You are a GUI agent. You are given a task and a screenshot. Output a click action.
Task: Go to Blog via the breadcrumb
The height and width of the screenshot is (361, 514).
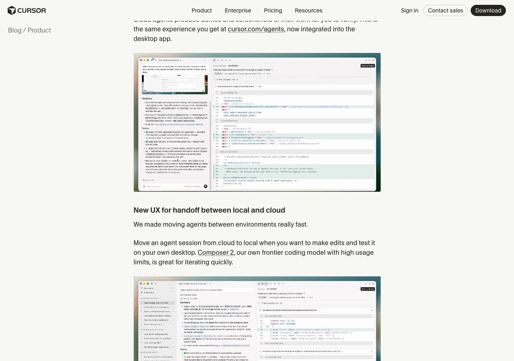14,30
